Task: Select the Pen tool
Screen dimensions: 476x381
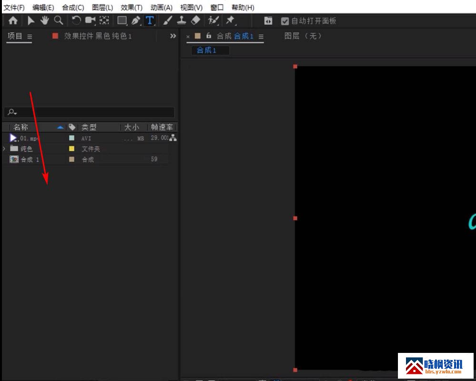Action: point(136,20)
